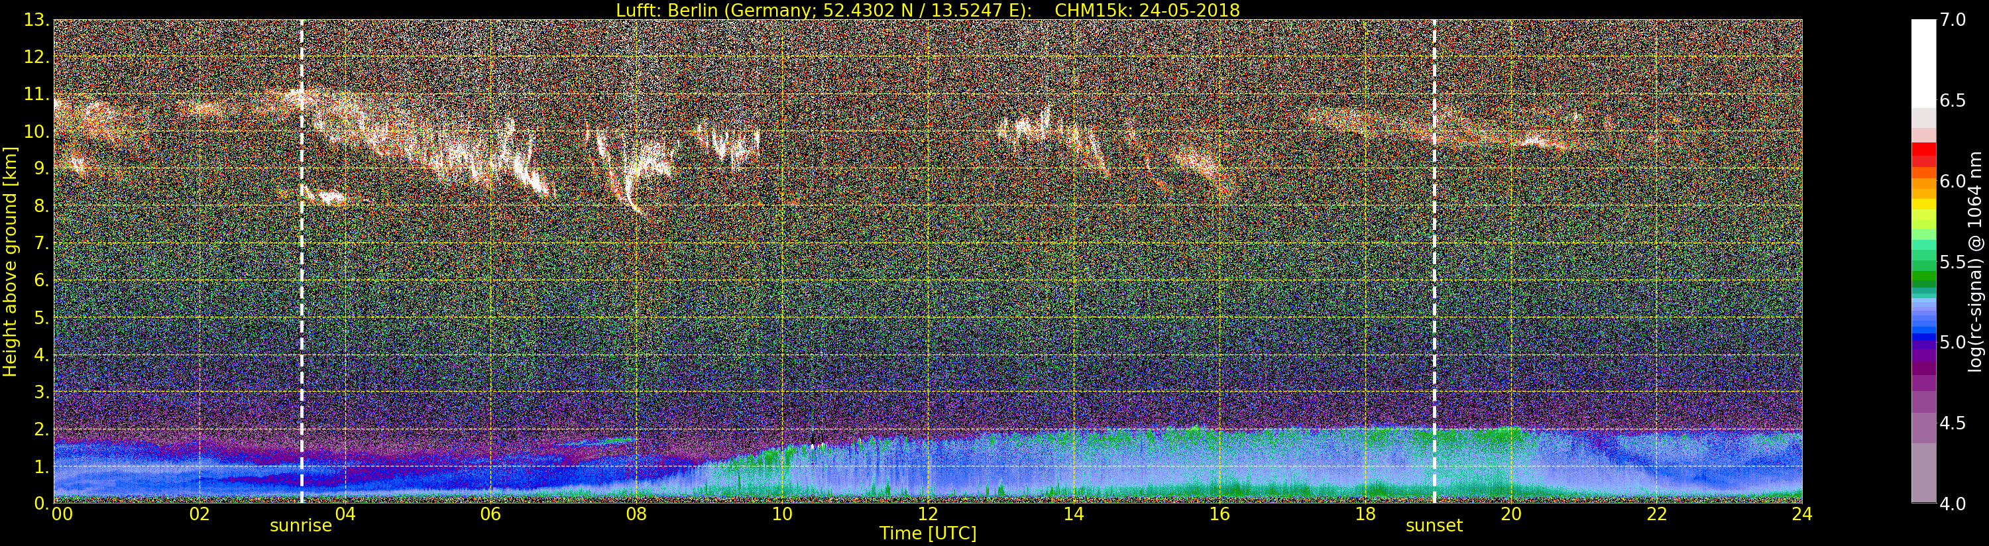Click the height tick label '13.'
Image resolution: width=1989 pixels, height=546 pixels.
[x=36, y=20]
